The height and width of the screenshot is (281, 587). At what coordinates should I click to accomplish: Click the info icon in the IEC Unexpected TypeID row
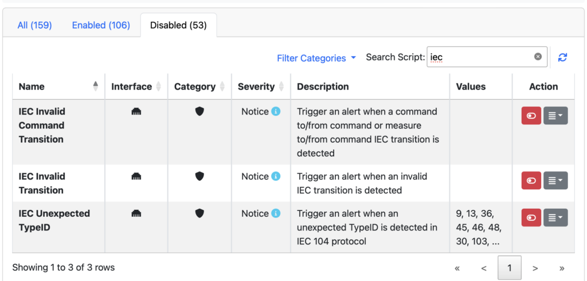tap(276, 213)
